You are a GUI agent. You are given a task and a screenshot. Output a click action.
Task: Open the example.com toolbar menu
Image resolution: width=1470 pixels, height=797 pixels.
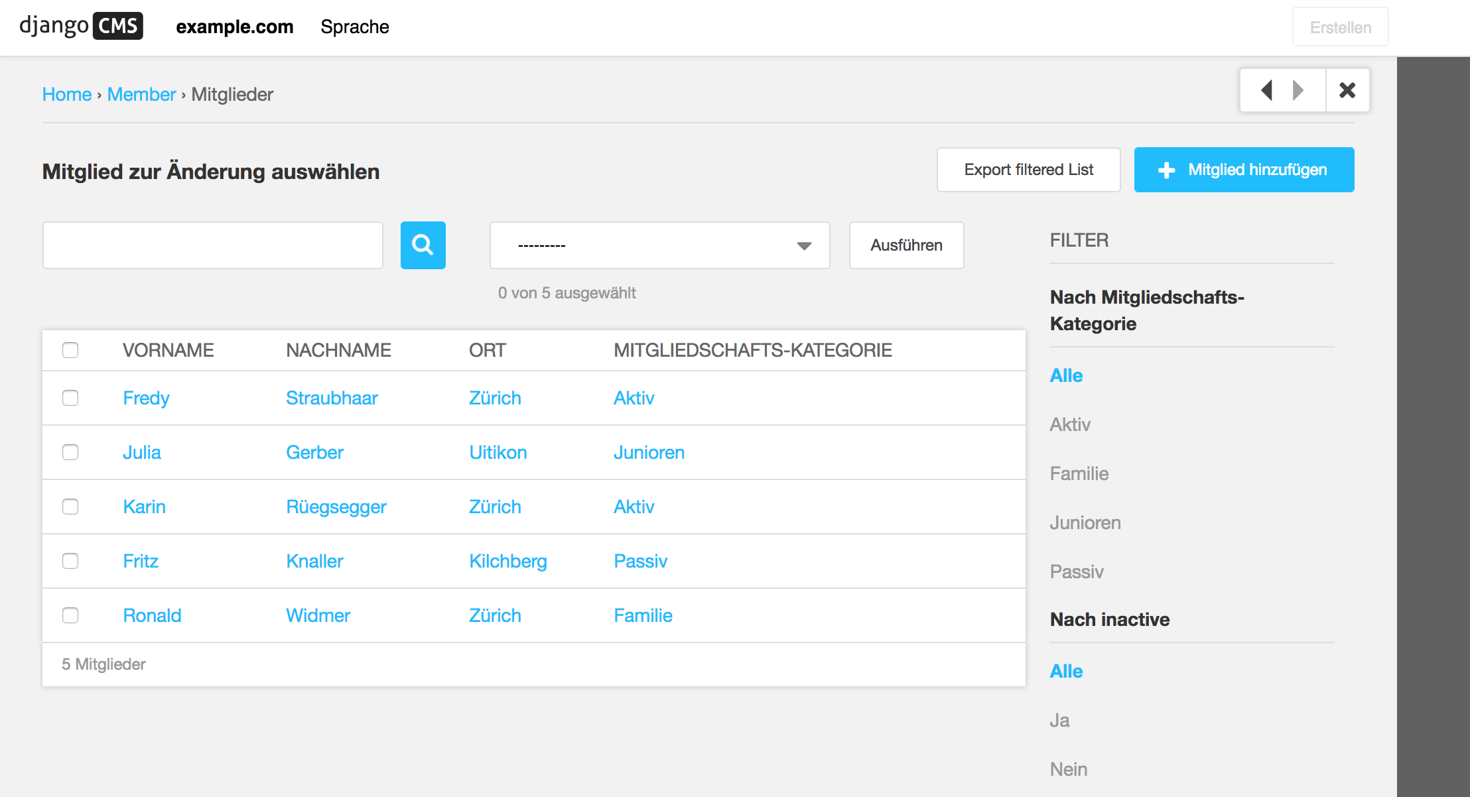(235, 27)
